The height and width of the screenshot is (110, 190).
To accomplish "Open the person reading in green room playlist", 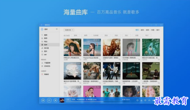I will click(x=151, y=71).
